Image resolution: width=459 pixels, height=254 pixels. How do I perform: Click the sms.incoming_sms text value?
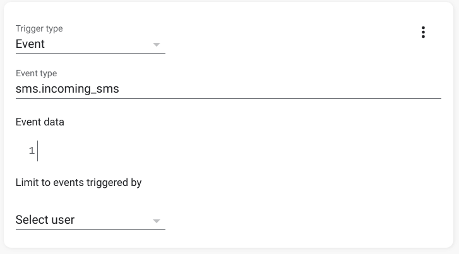(x=67, y=89)
